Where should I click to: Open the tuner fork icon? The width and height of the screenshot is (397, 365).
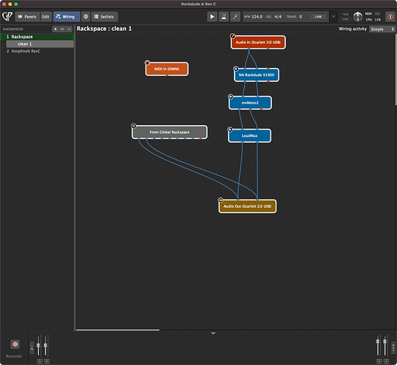(235, 17)
